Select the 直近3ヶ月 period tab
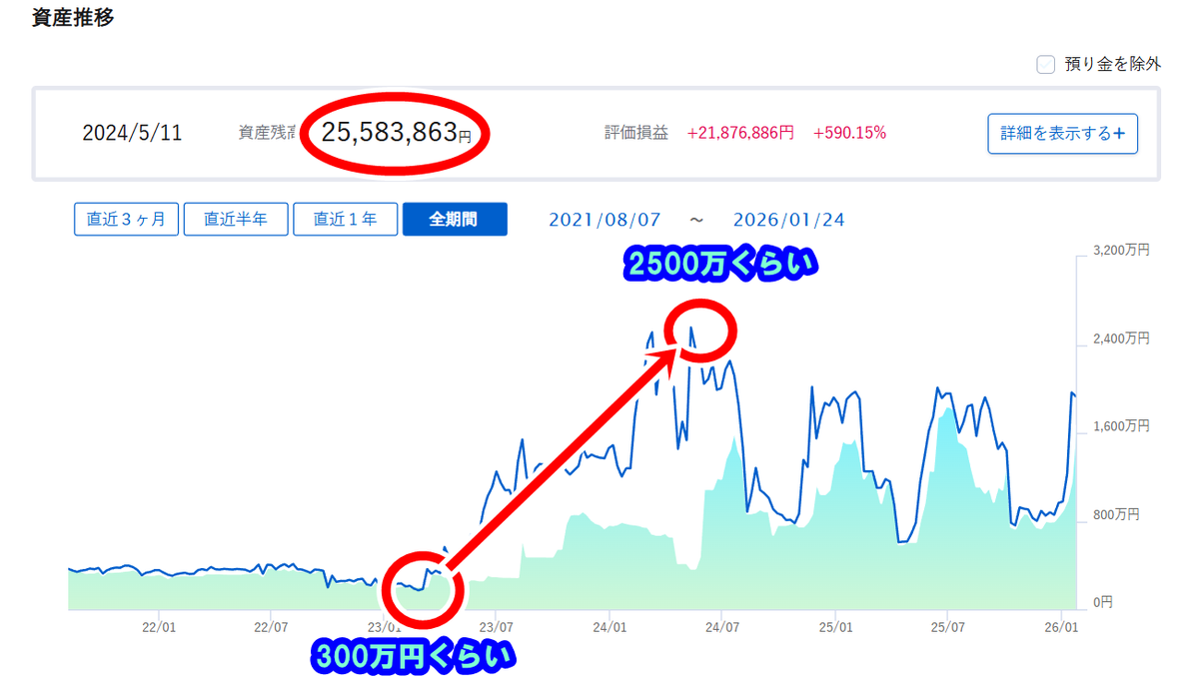This screenshot has height=676, width=1199. tap(126, 220)
